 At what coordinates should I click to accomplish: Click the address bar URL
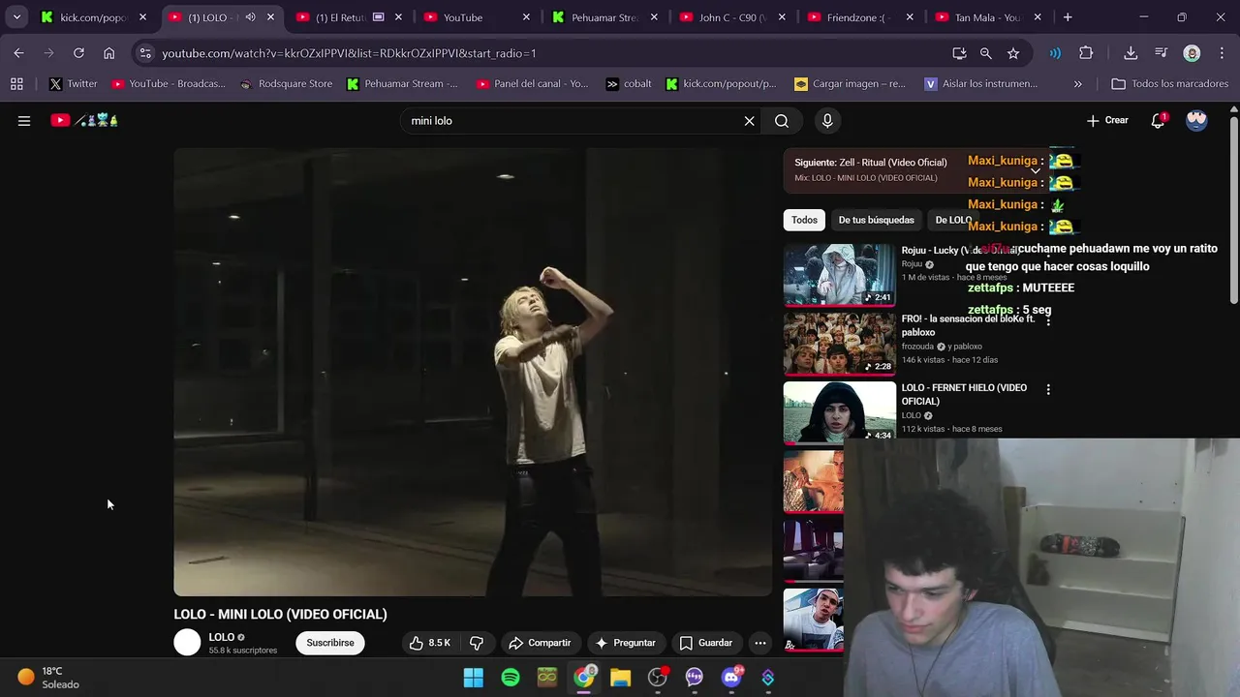click(349, 53)
